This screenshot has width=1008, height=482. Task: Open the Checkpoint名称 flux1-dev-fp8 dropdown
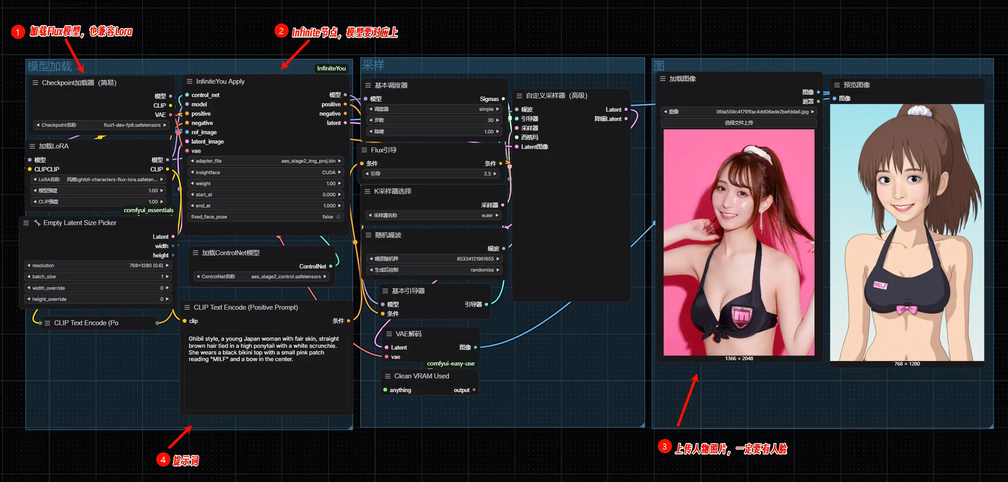pyautogui.click(x=101, y=125)
